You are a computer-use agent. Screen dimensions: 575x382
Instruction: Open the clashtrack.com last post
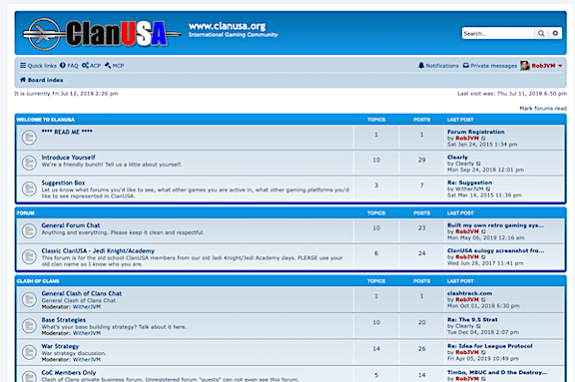tap(470, 293)
